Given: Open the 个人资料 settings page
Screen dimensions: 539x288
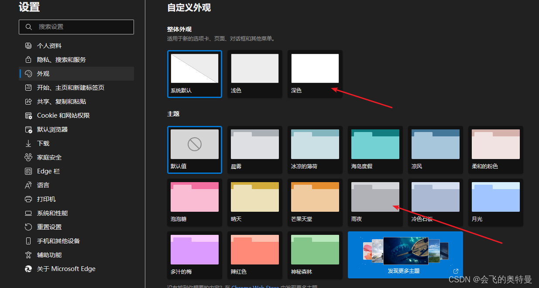Looking at the screenshot, I should (x=76, y=46).
